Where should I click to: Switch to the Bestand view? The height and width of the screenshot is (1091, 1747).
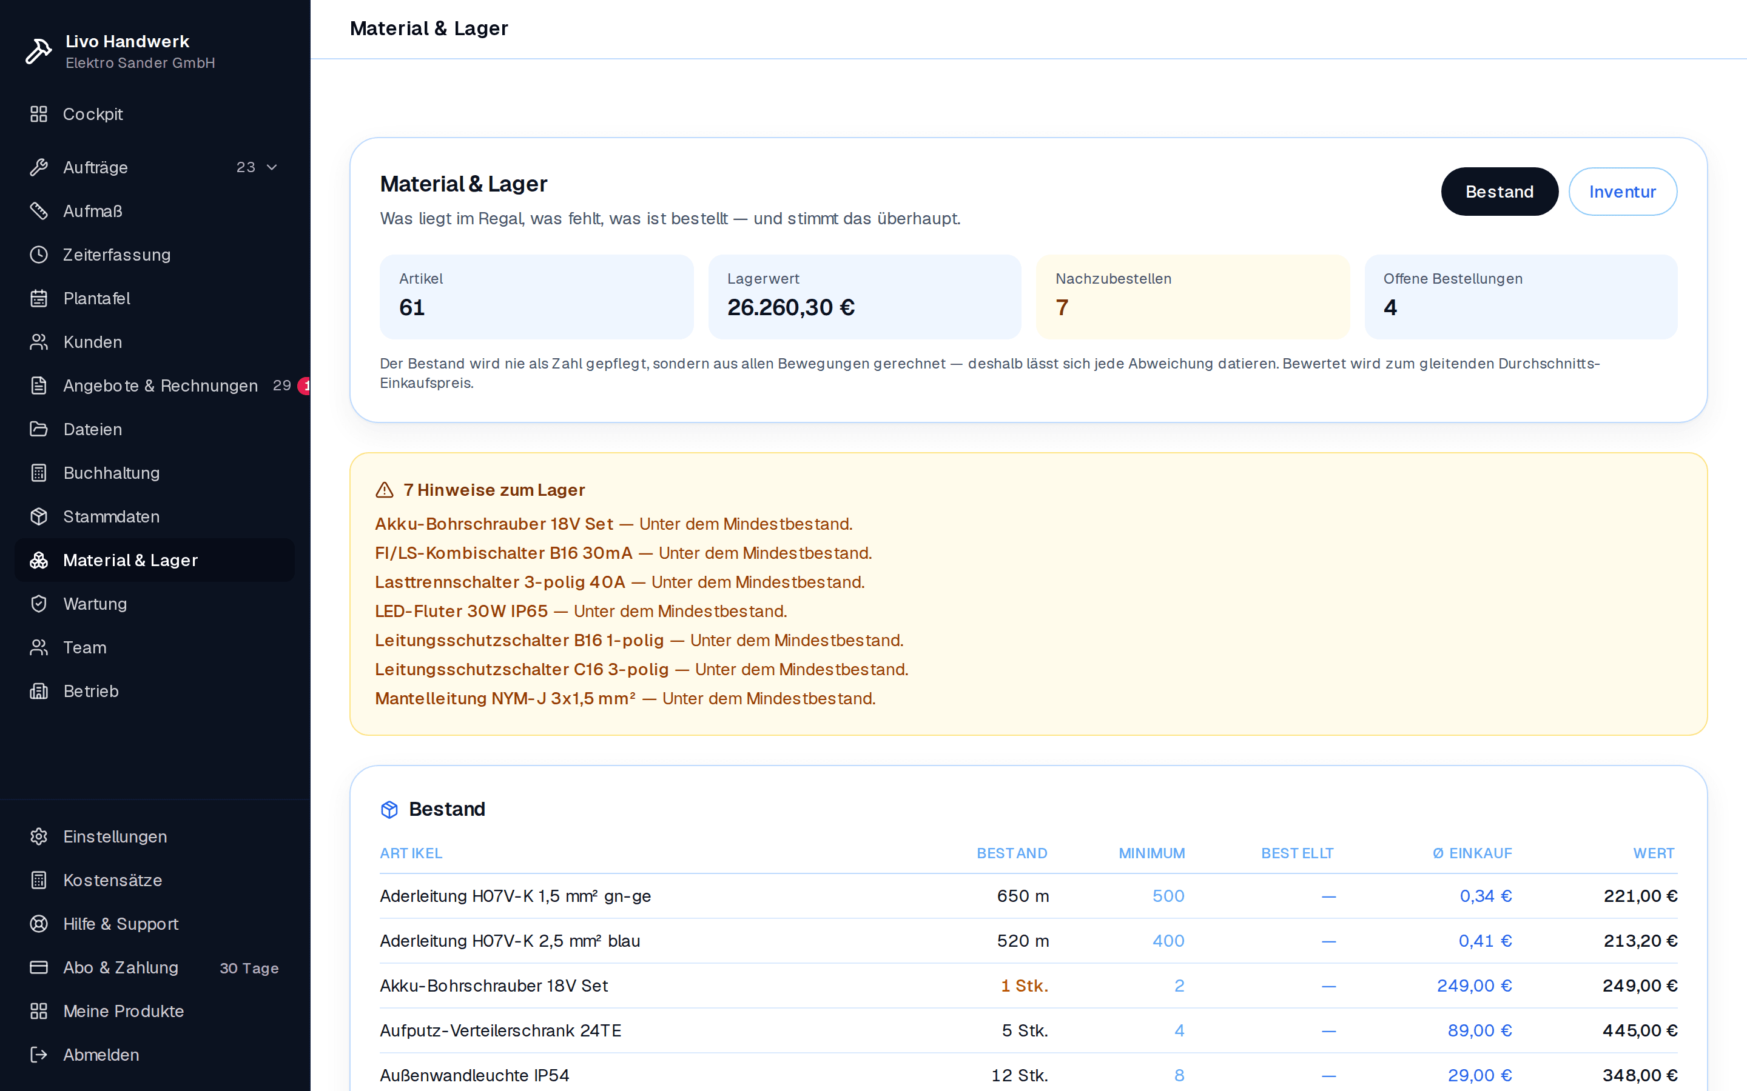click(x=1500, y=192)
